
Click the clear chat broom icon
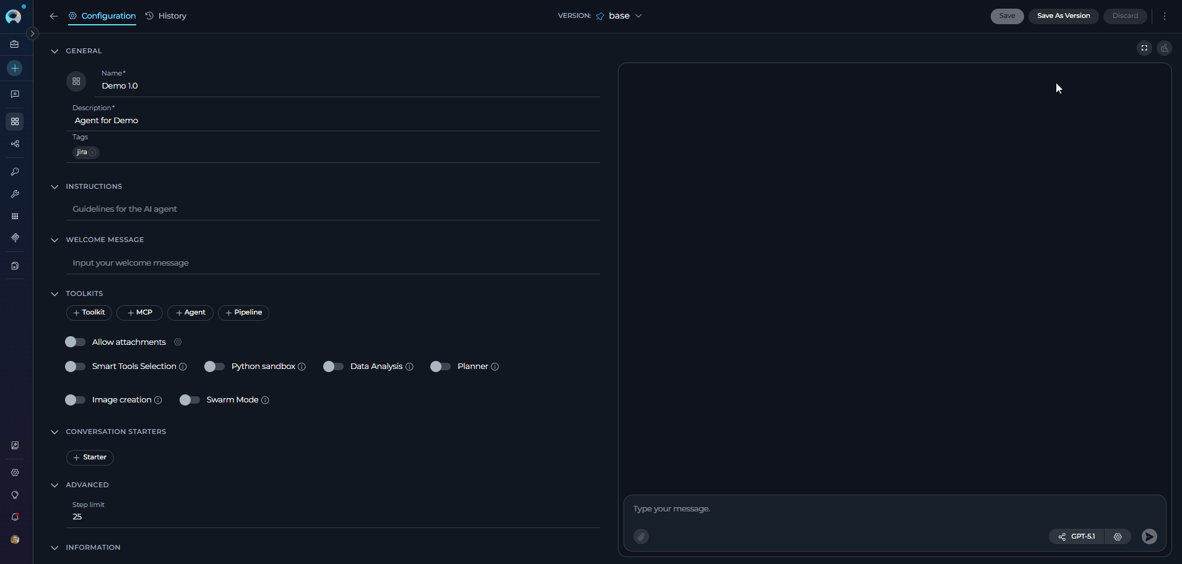(1164, 48)
